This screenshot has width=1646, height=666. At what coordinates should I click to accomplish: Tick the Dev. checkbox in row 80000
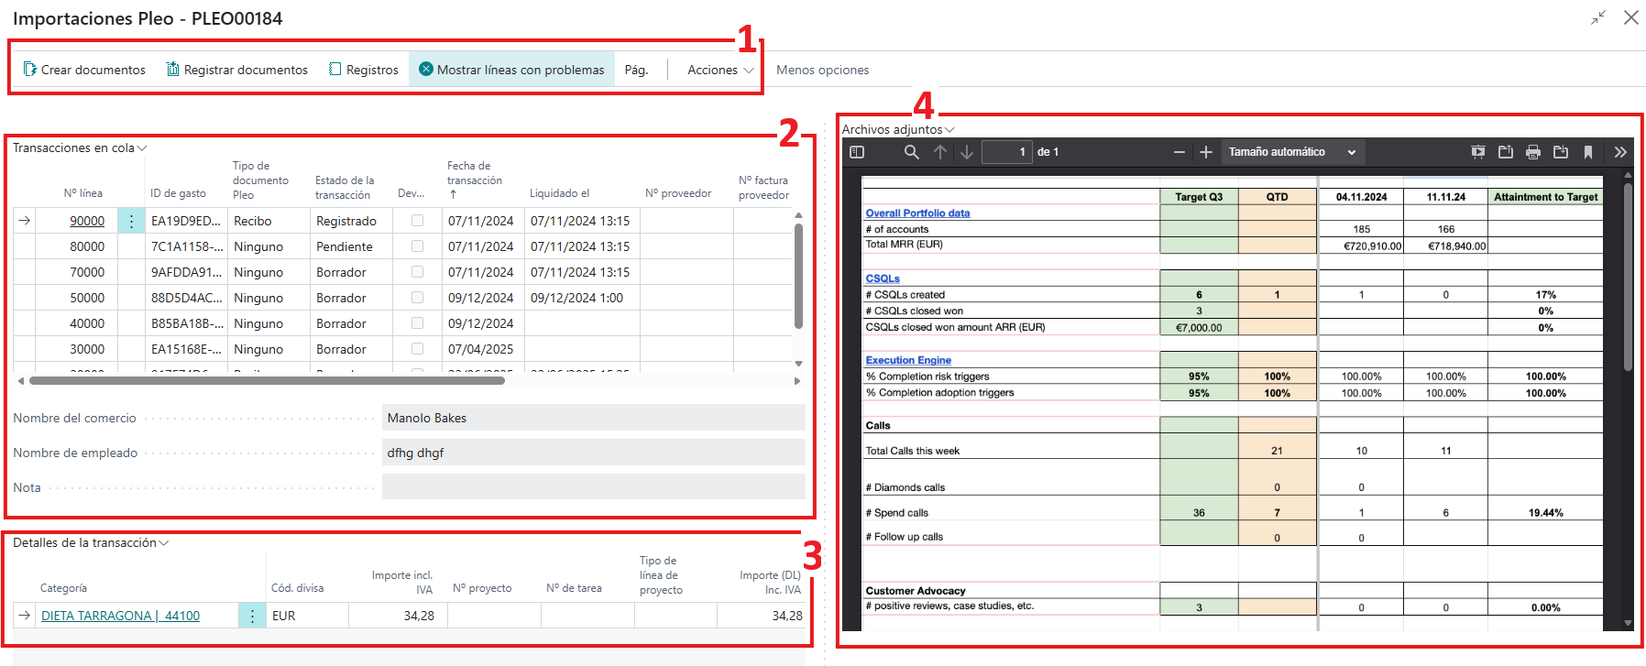click(417, 246)
